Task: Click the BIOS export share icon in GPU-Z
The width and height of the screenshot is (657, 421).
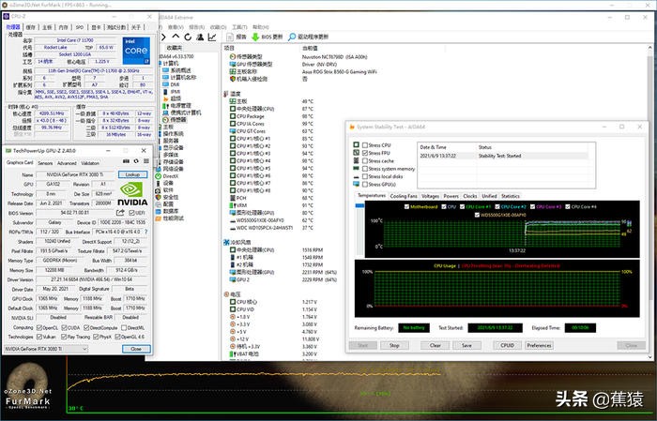Action: [120, 213]
